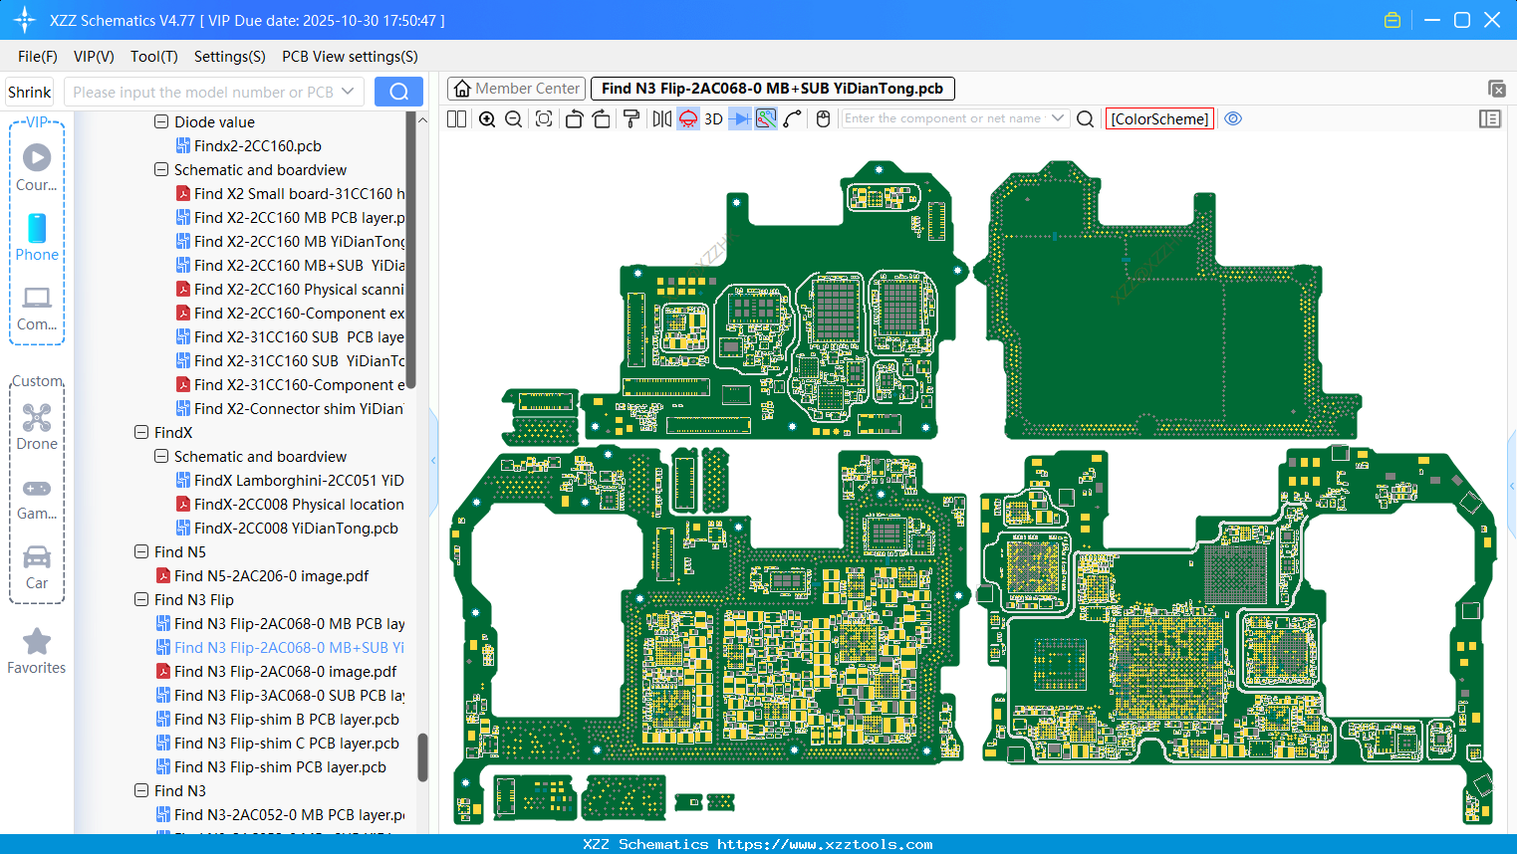Click the Member Center button
Image resolution: width=1517 pixels, height=854 pixels.
click(x=516, y=89)
